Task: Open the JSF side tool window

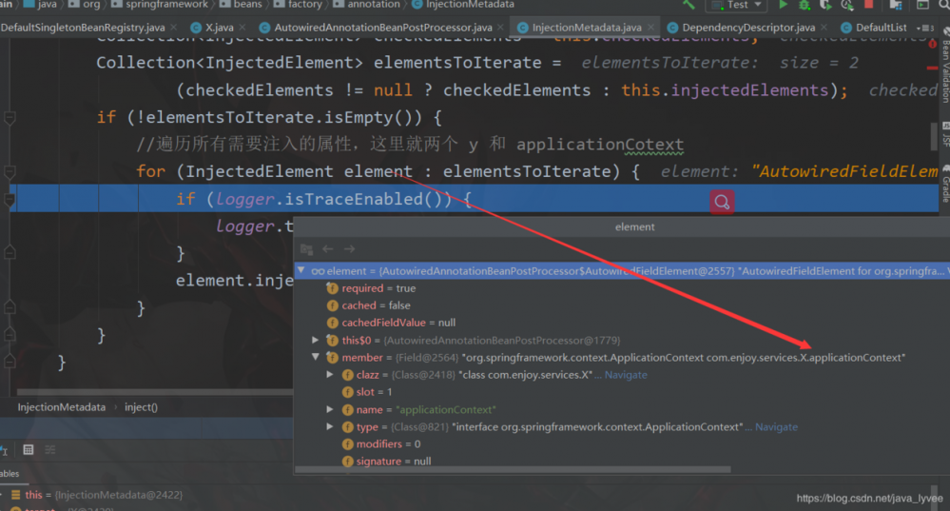Action: pyautogui.click(x=945, y=134)
